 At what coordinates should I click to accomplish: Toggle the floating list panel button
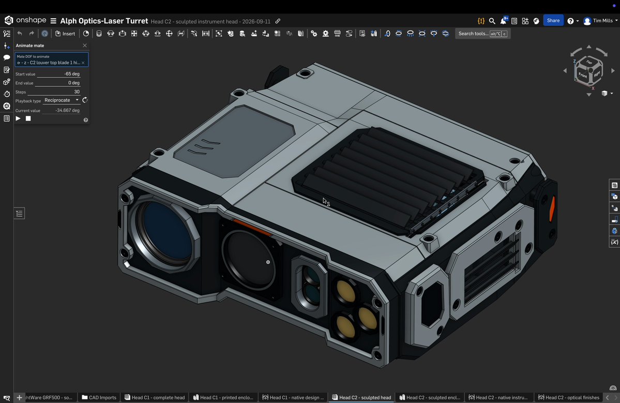pos(19,214)
